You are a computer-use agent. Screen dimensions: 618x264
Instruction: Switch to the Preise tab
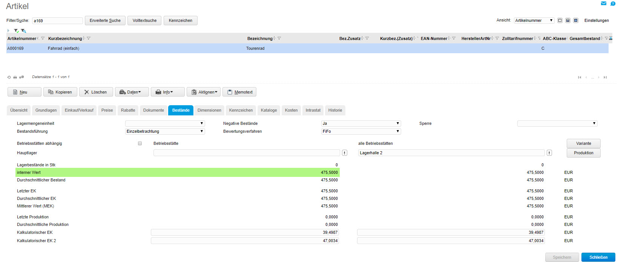[107, 110]
